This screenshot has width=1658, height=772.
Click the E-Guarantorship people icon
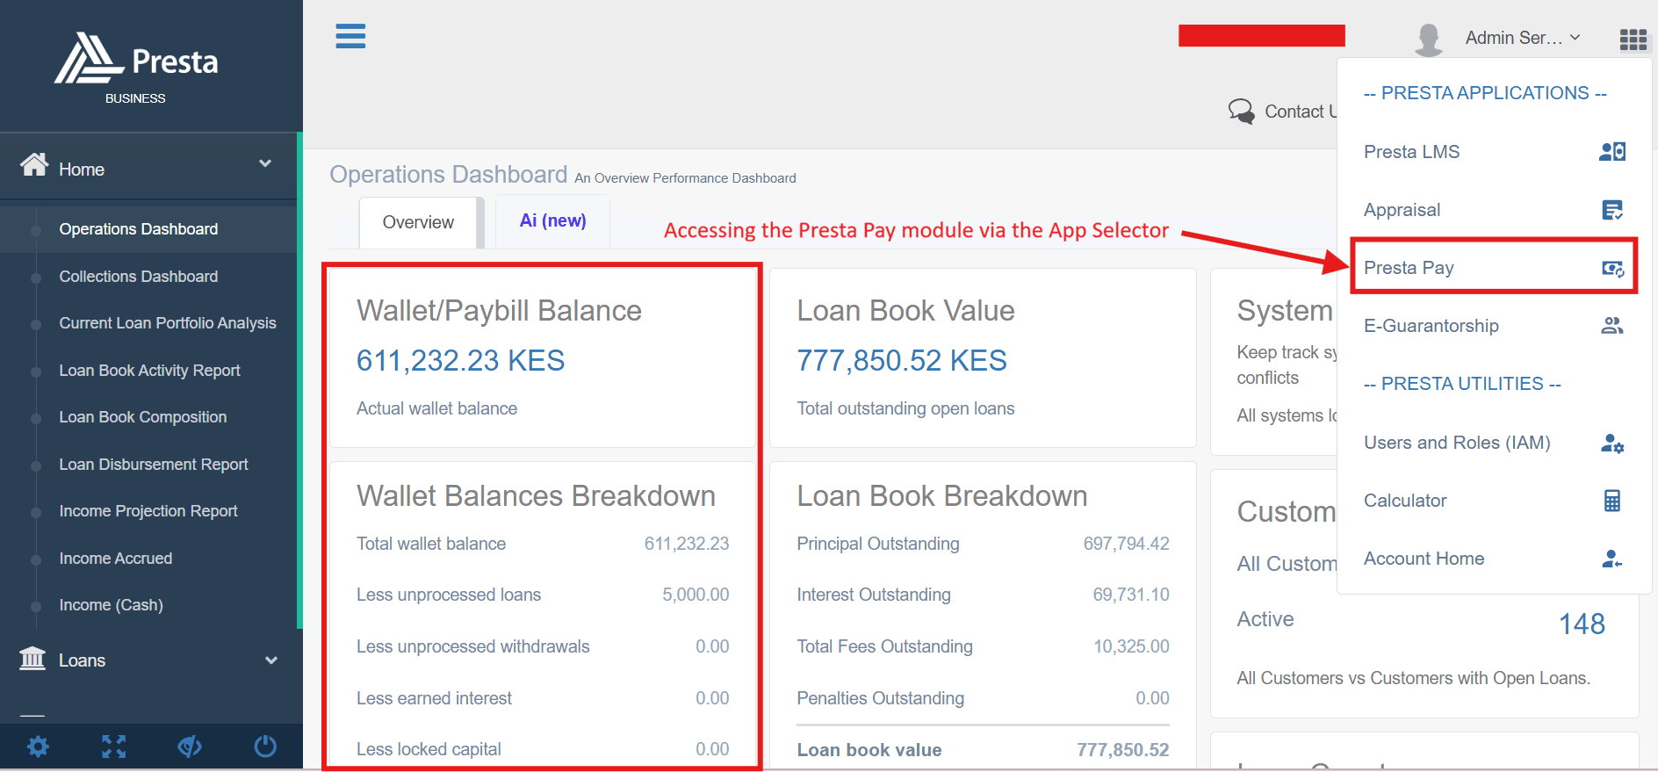click(1612, 326)
